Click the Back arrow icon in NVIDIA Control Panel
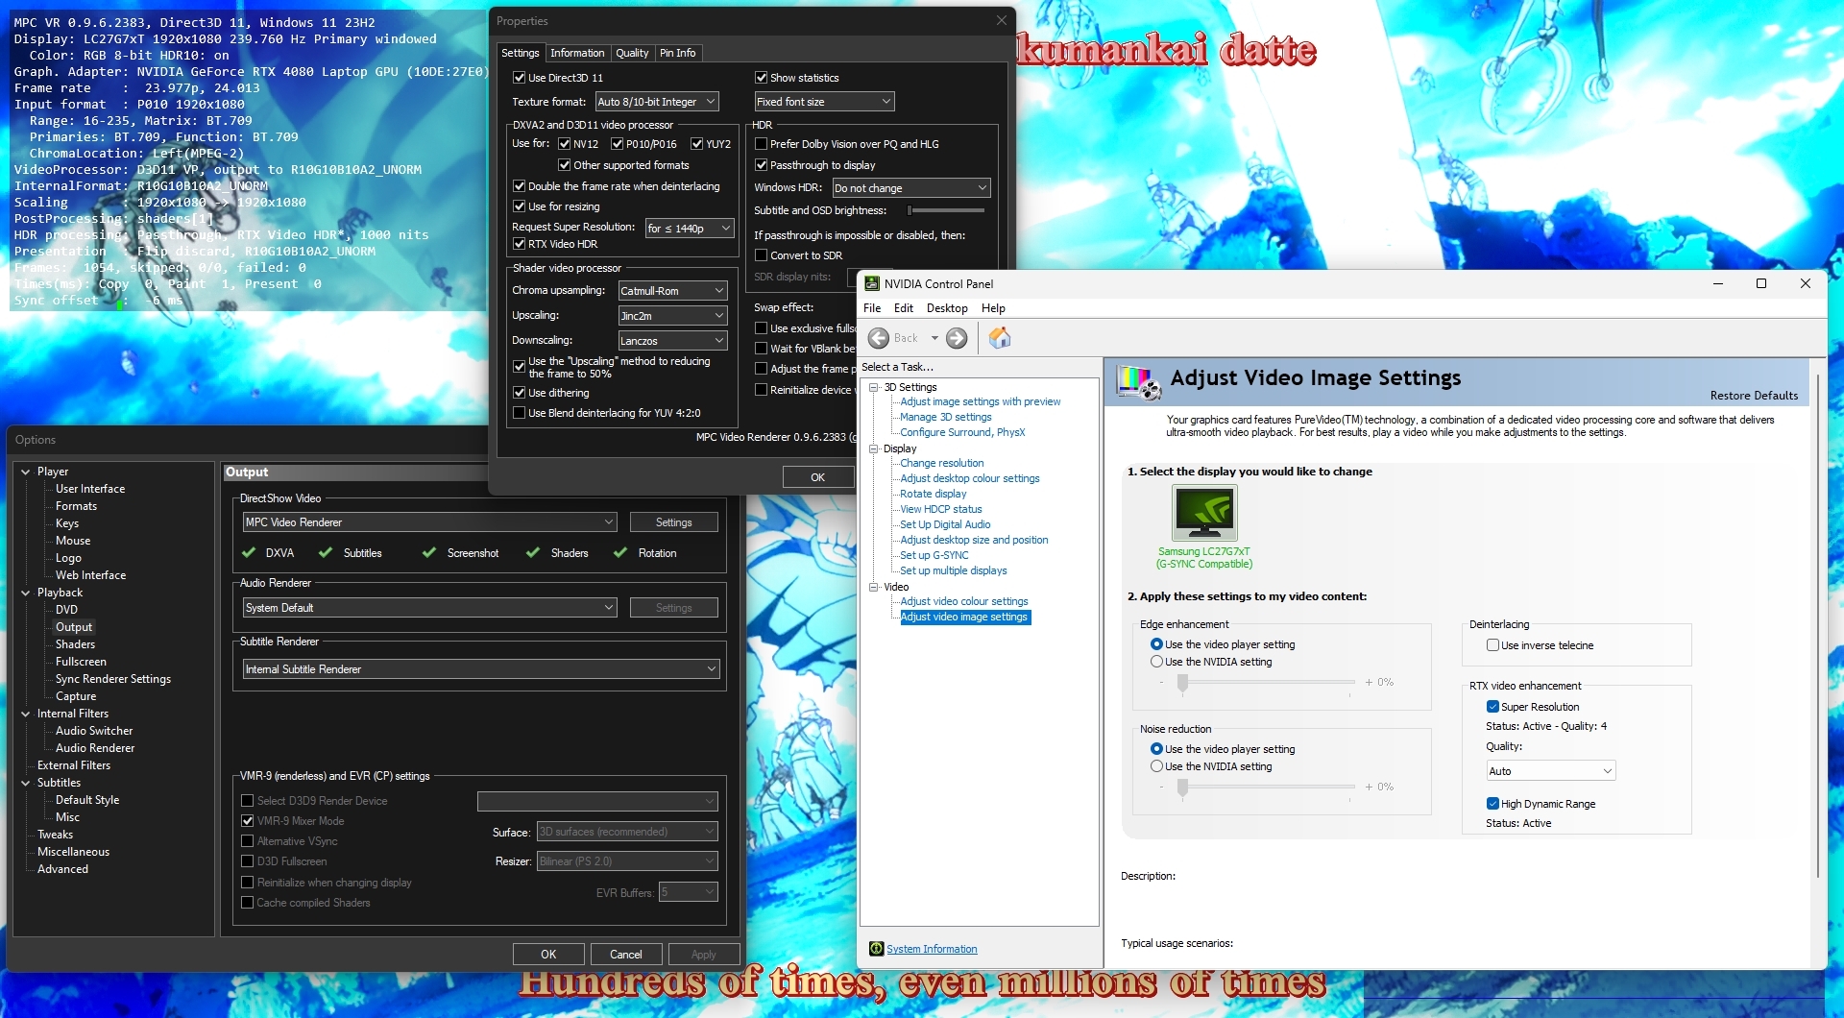The image size is (1844, 1018). click(878, 338)
